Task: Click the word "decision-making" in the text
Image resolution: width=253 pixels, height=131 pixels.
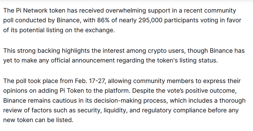Action: point(118,100)
